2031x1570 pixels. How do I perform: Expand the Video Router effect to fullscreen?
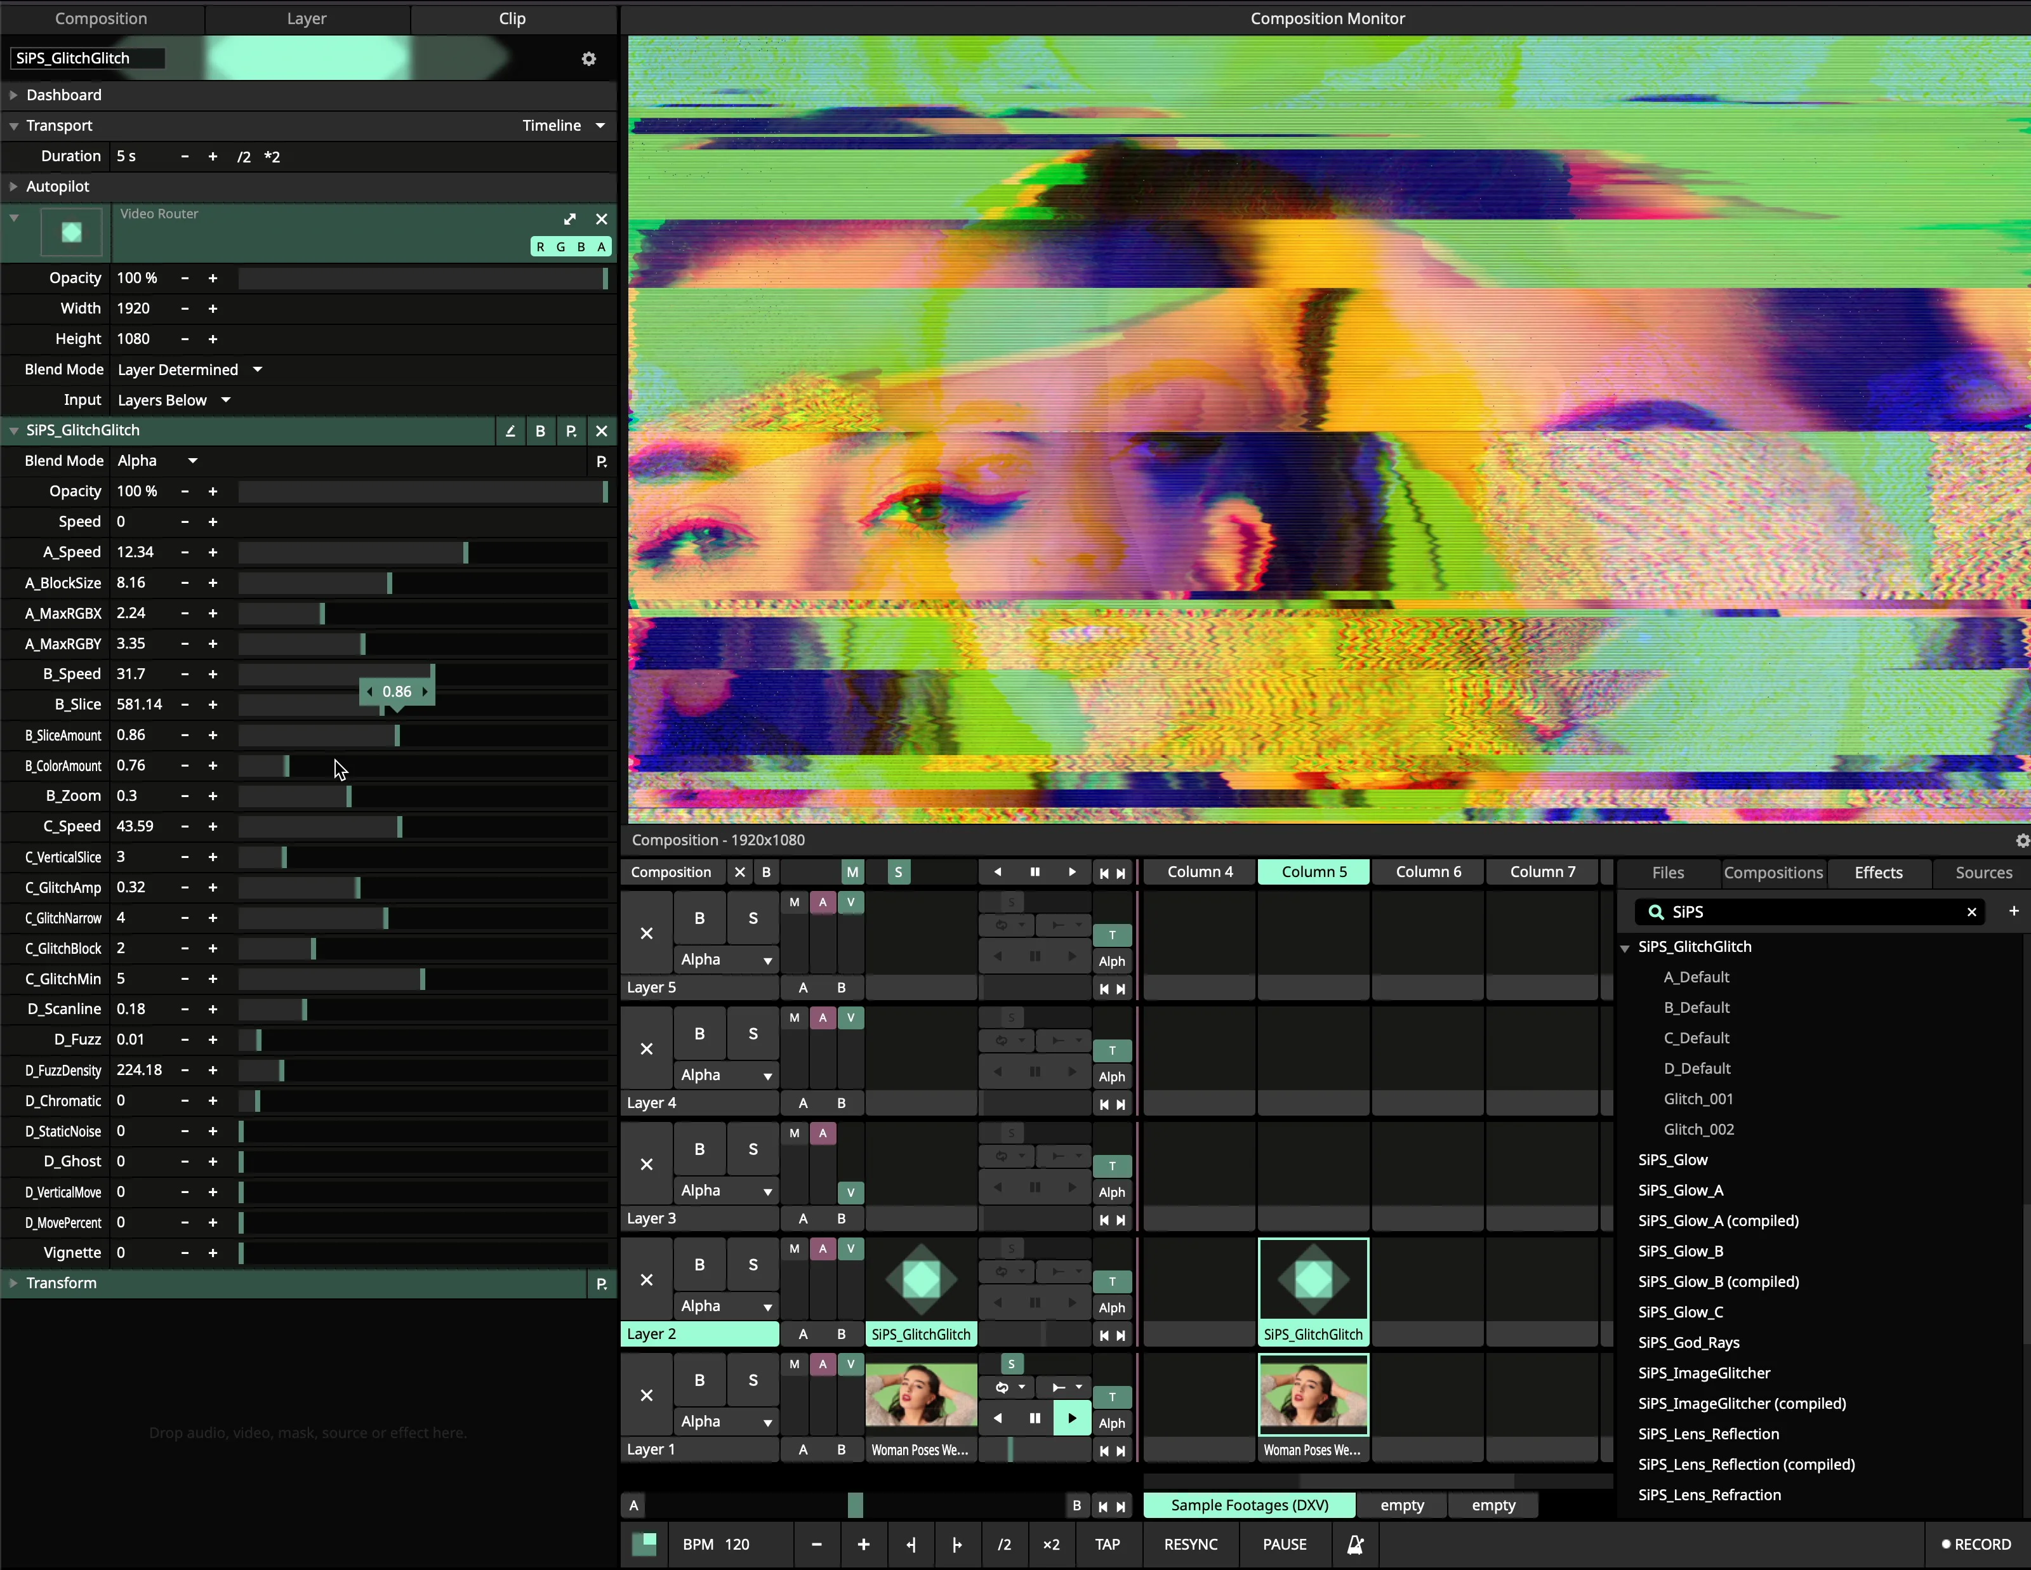[570, 220]
